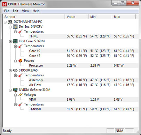Select the Assembly temperature row

coord(84,80)
